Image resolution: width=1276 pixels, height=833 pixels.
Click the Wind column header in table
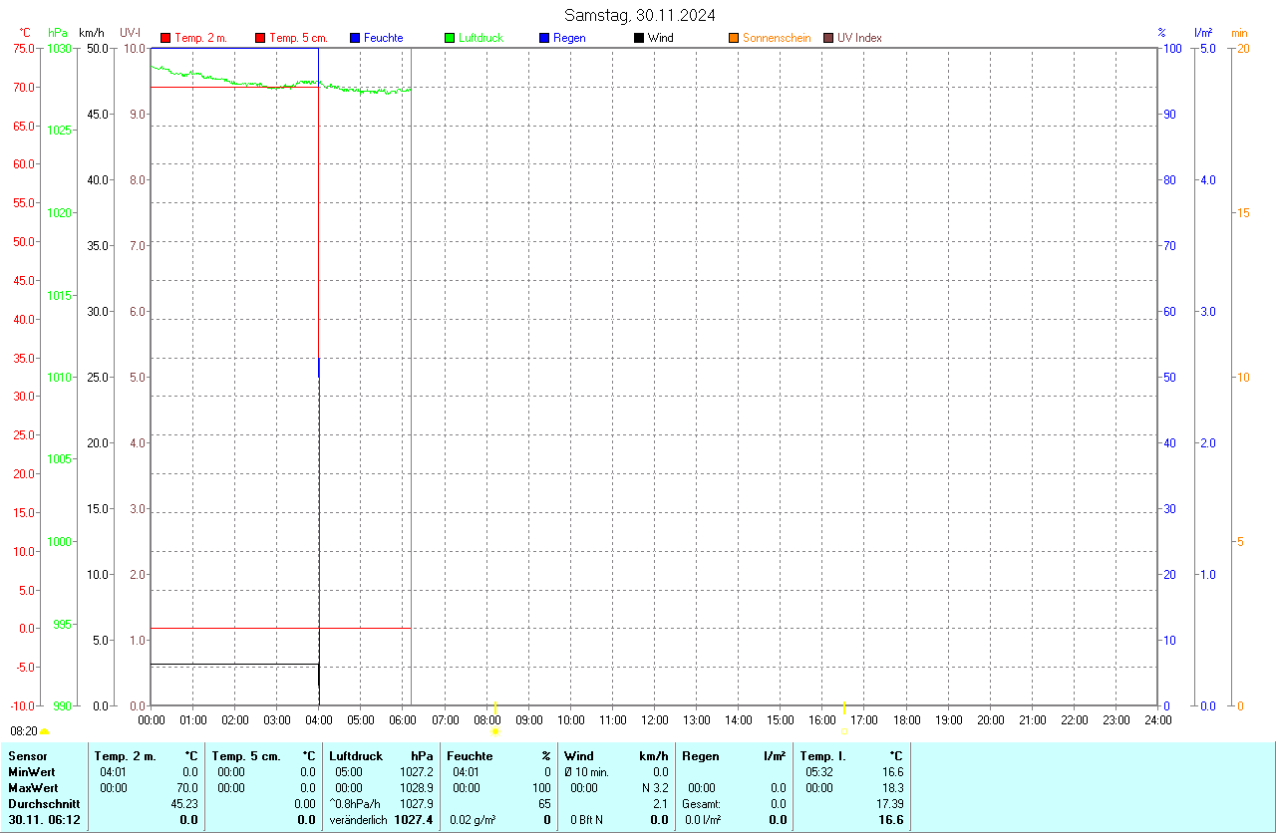579,756
